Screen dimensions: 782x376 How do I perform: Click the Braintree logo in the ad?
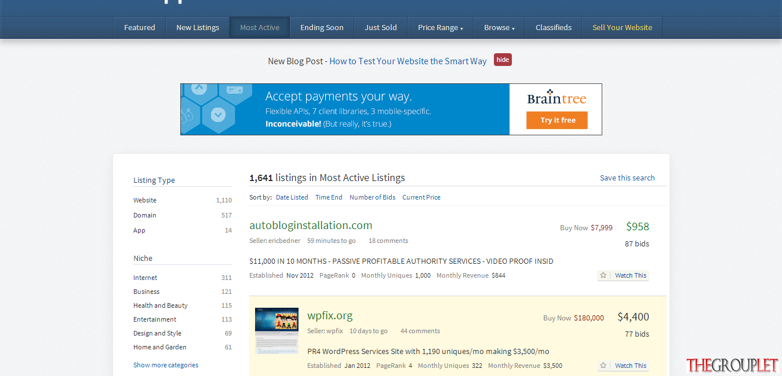(x=557, y=97)
